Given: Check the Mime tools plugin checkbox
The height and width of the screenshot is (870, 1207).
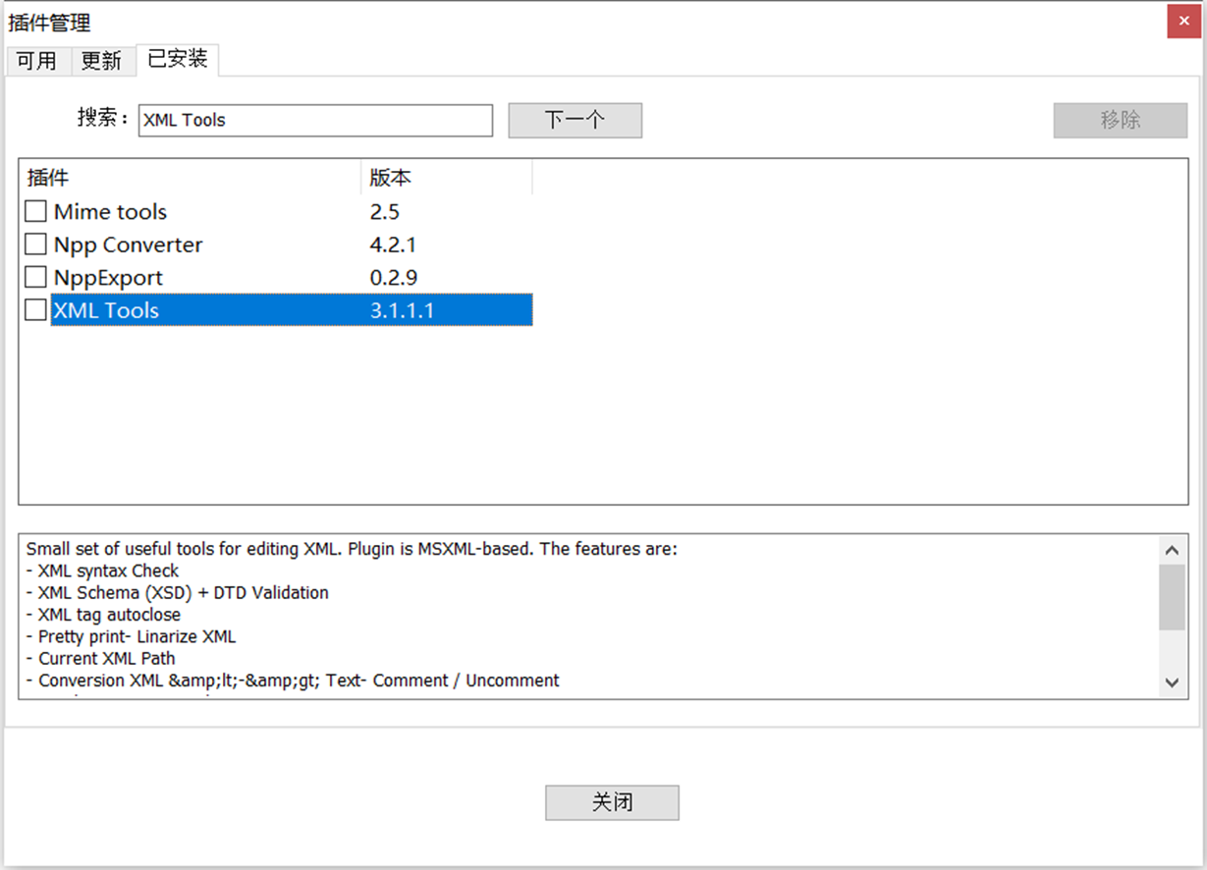Looking at the screenshot, I should (35, 211).
